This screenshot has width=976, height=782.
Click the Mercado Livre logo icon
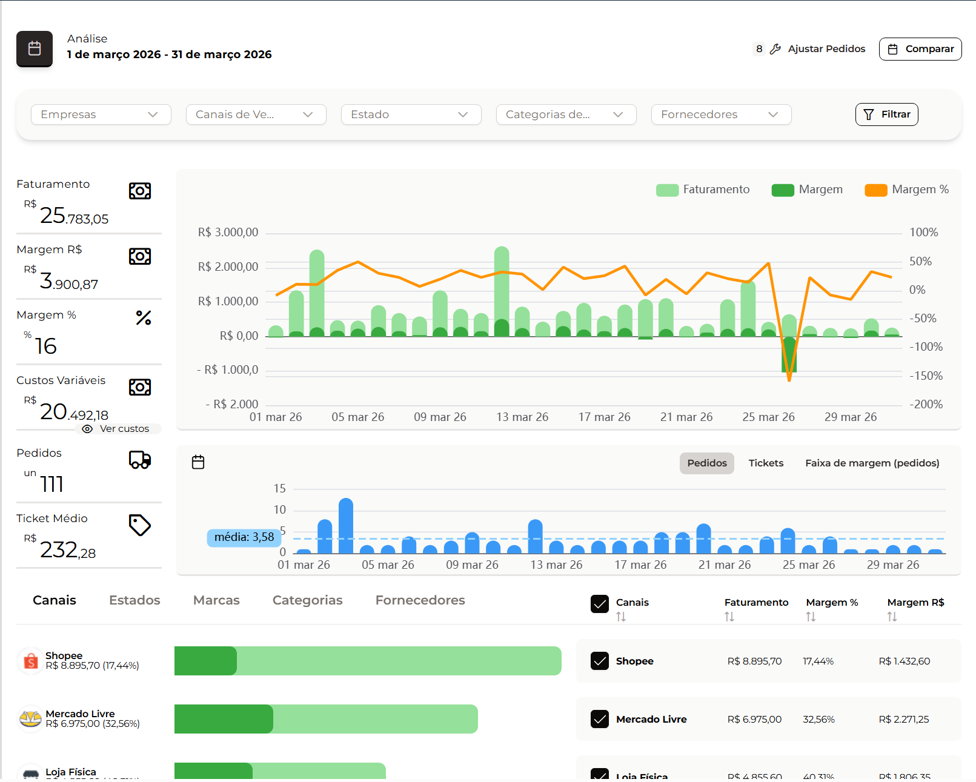click(x=30, y=719)
